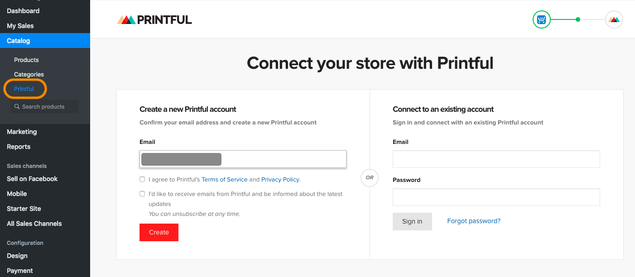The height and width of the screenshot is (277, 635).
Task: Click the Printful step icon at top right
Action: [x=614, y=19]
